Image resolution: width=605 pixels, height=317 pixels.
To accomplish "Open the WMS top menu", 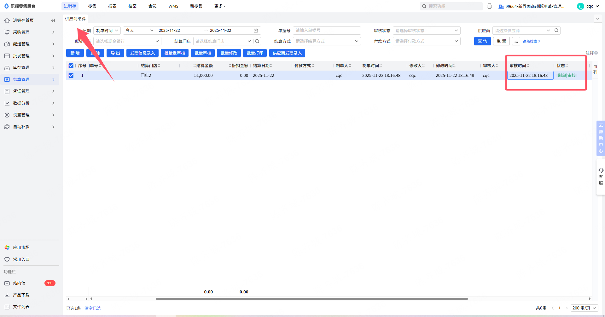I will click(173, 6).
